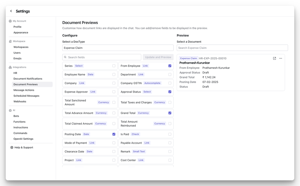Uncheck the Posting Date field
Screen dimensions: 300x186
coord(114,134)
